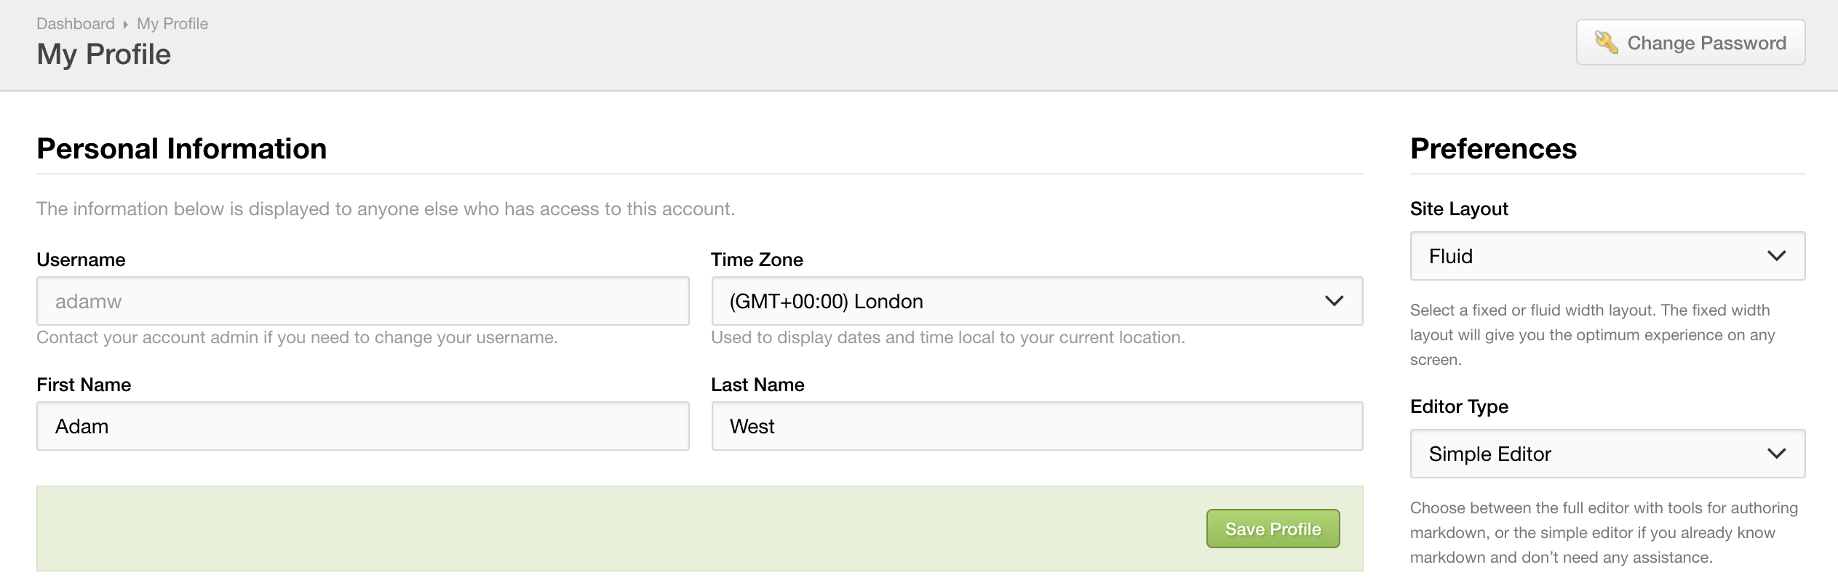Viewport: 1838px width, 586px height.
Task: Click the breadcrumb arrow separator after Dashboard
Action: tap(125, 24)
